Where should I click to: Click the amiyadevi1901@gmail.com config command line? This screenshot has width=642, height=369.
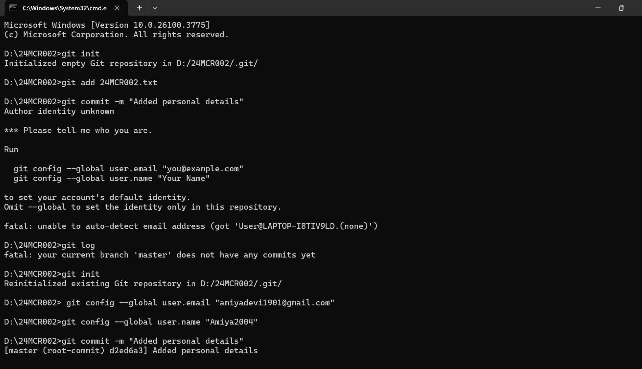(169, 303)
